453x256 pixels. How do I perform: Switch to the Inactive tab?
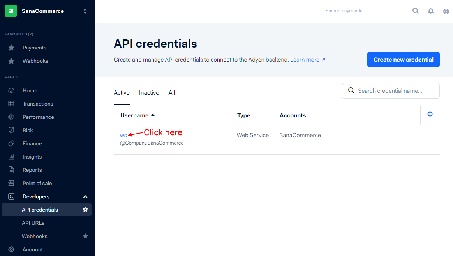tap(149, 93)
